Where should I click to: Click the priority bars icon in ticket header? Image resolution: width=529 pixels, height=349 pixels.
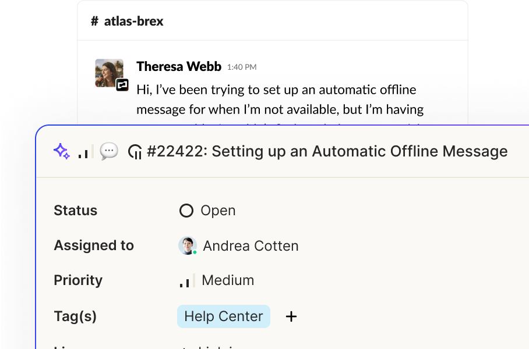point(86,151)
